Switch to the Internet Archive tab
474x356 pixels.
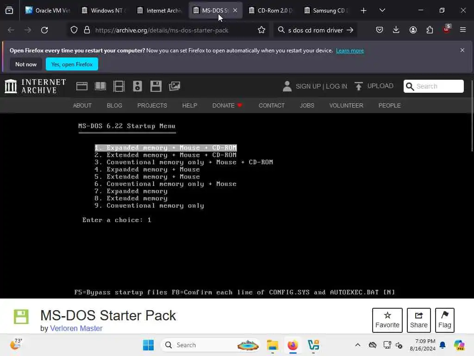pyautogui.click(x=159, y=10)
